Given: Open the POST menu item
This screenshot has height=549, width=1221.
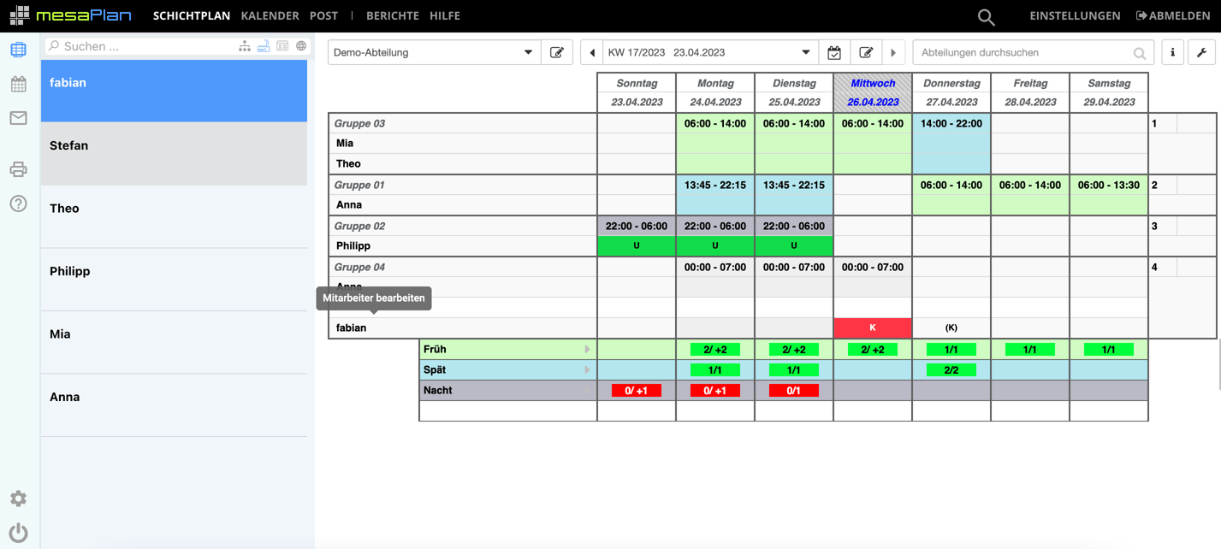Looking at the screenshot, I should (323, 15).
